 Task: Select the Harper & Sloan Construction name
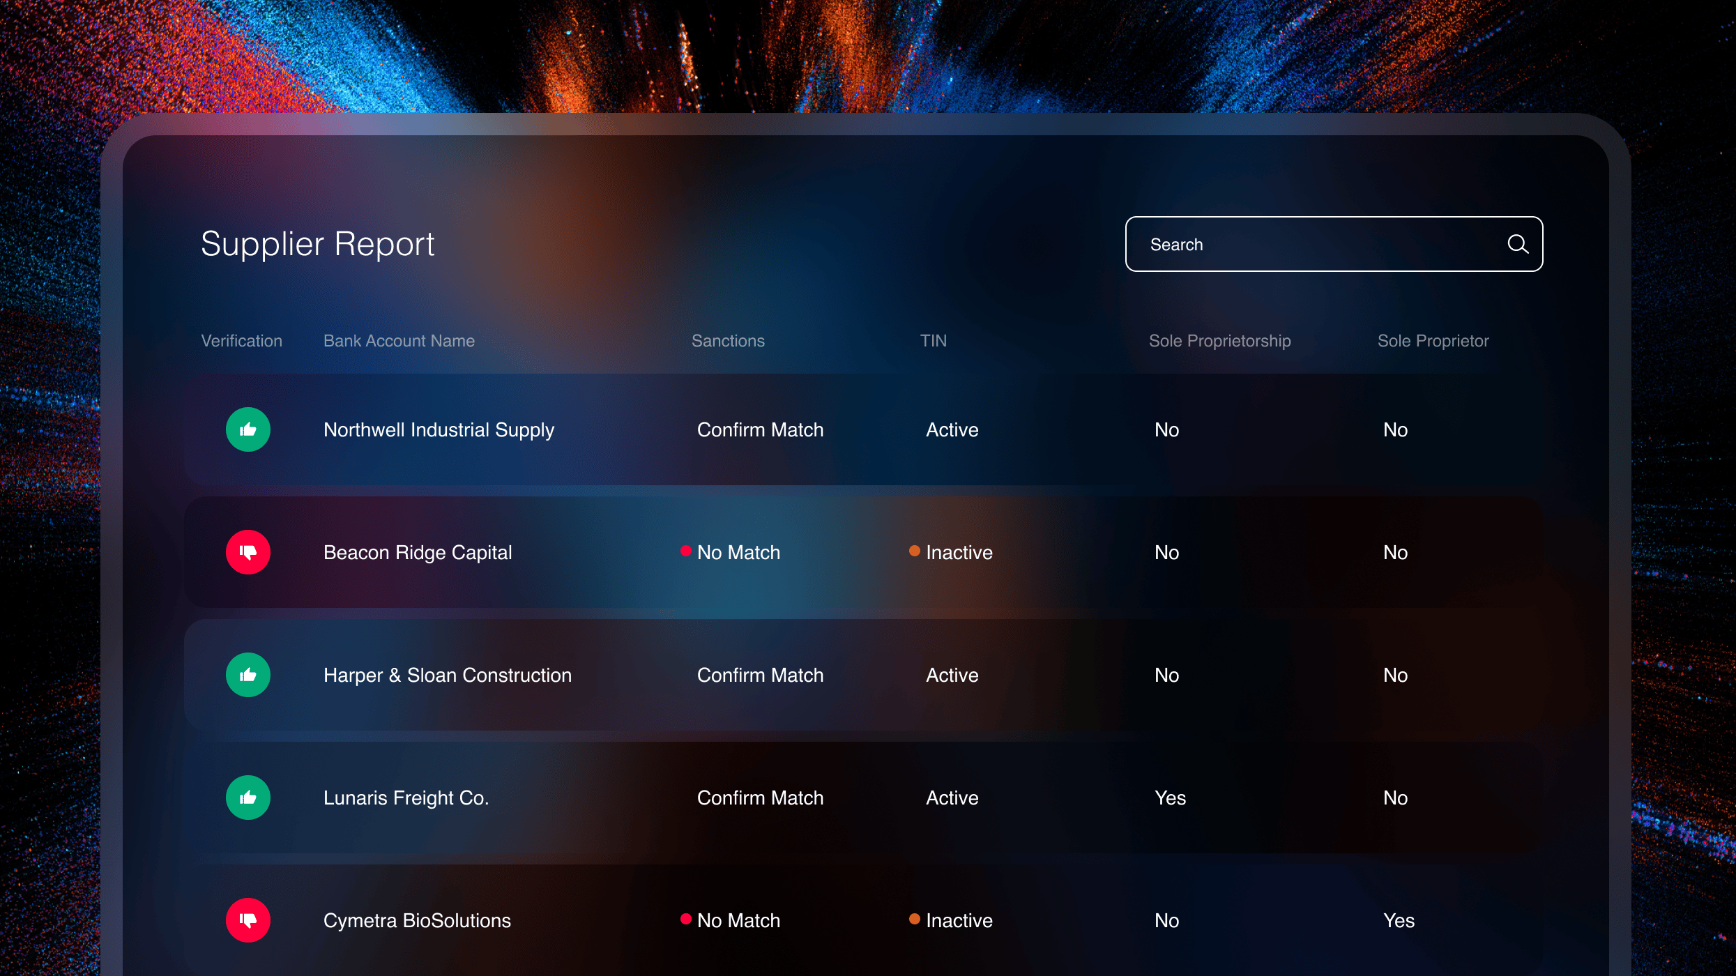448,676
